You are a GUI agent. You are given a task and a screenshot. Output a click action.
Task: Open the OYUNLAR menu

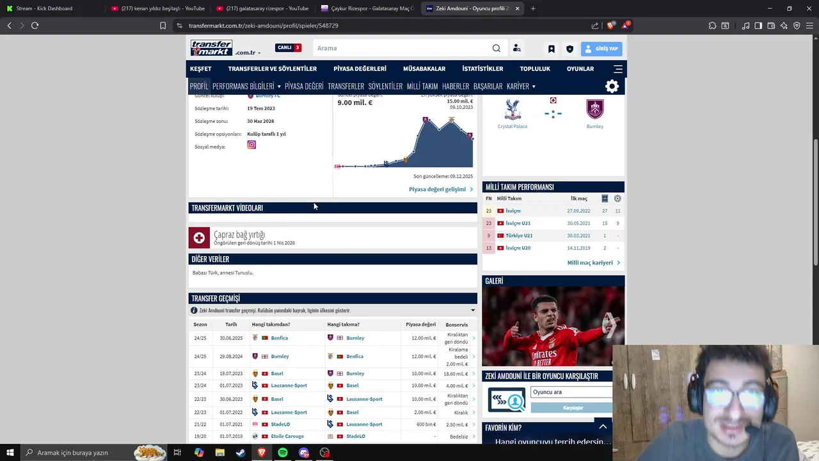[x=580, y=69]
